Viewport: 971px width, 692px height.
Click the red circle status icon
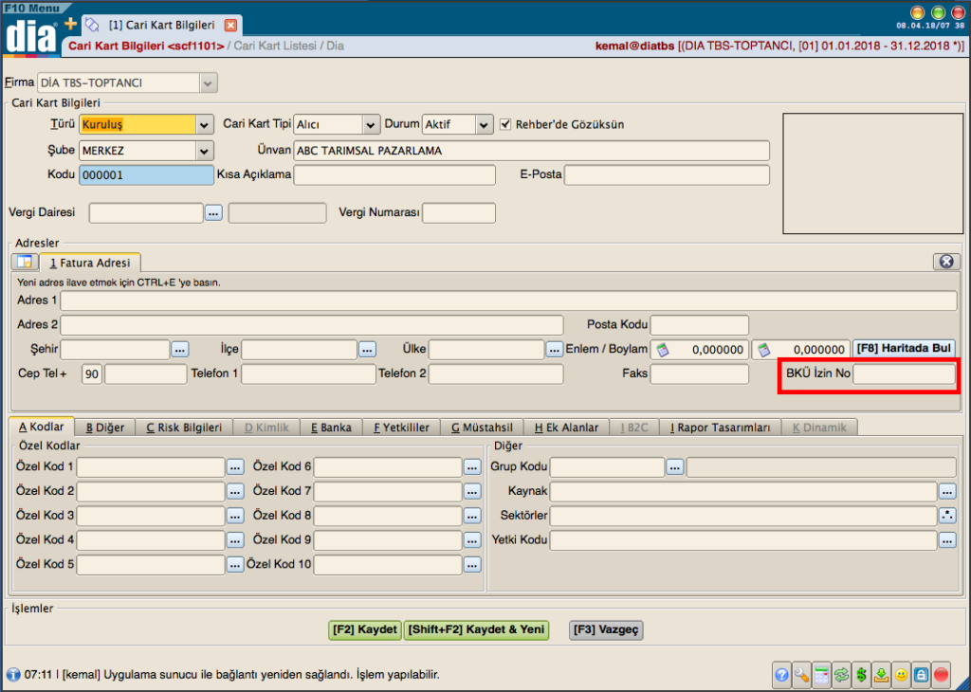pyautogui.click(x=941, y=674)
